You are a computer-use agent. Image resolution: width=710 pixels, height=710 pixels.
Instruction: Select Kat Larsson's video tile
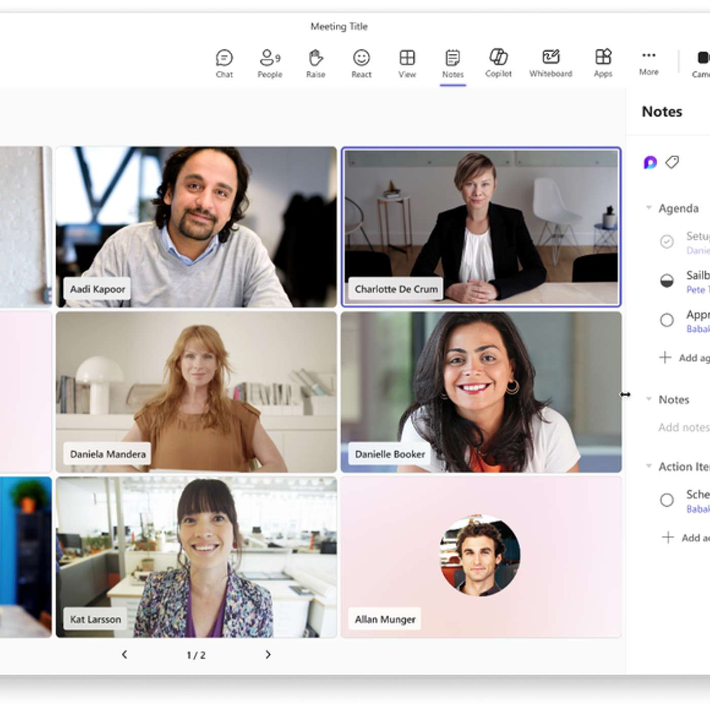point(196,557)
